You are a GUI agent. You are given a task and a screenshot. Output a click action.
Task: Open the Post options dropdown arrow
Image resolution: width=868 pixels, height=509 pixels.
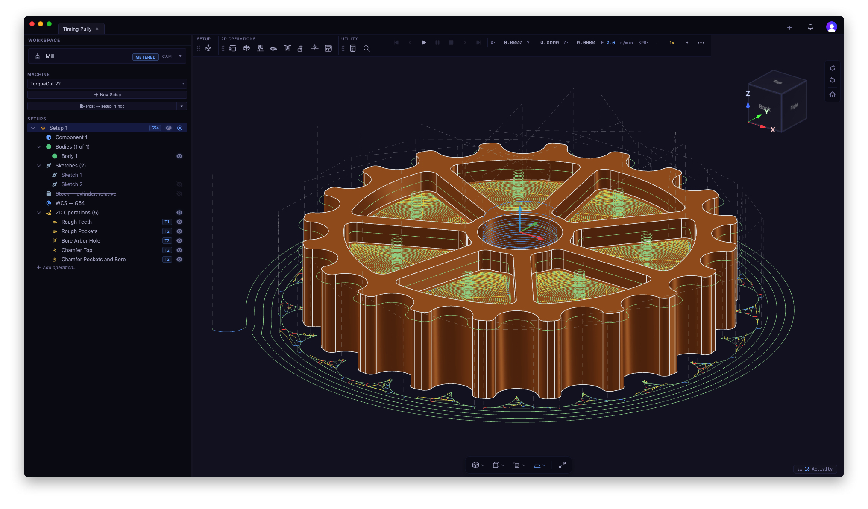click(x=182, y=106)
